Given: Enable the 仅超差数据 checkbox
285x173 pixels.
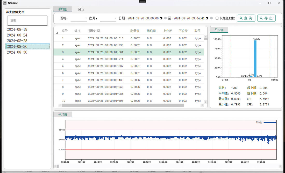Looking at the screenshot, I should click(217, 18).
